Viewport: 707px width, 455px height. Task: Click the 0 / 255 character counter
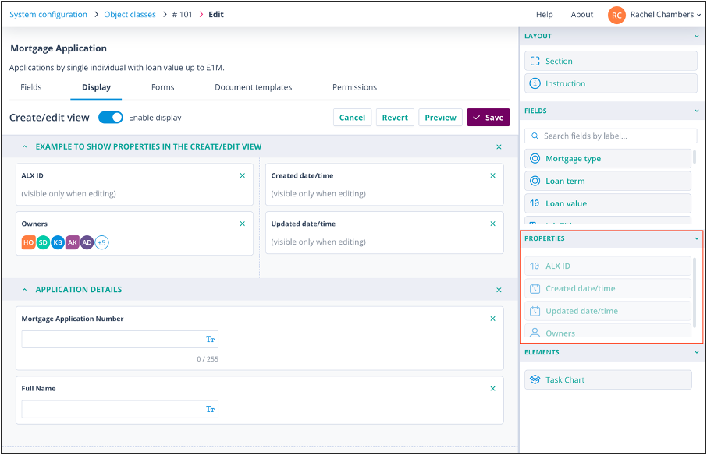[208, 359]
